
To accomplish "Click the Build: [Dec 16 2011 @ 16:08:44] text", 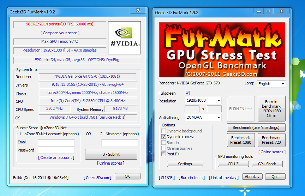I will point(41,178).
